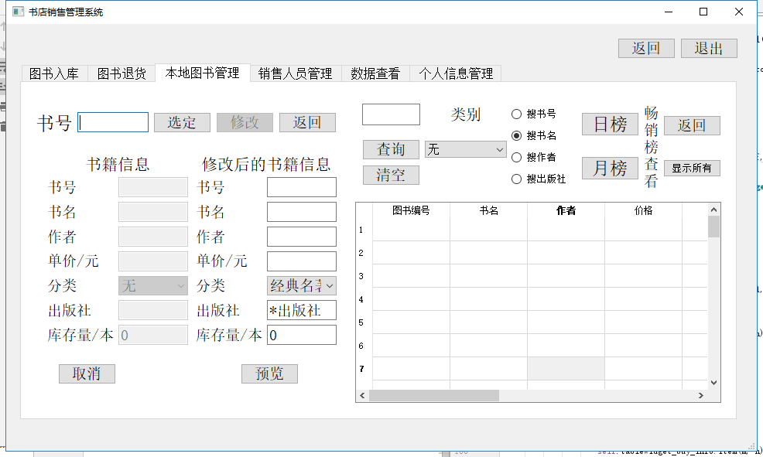
Task: Click the 修改 button
Action: (245, 122)
